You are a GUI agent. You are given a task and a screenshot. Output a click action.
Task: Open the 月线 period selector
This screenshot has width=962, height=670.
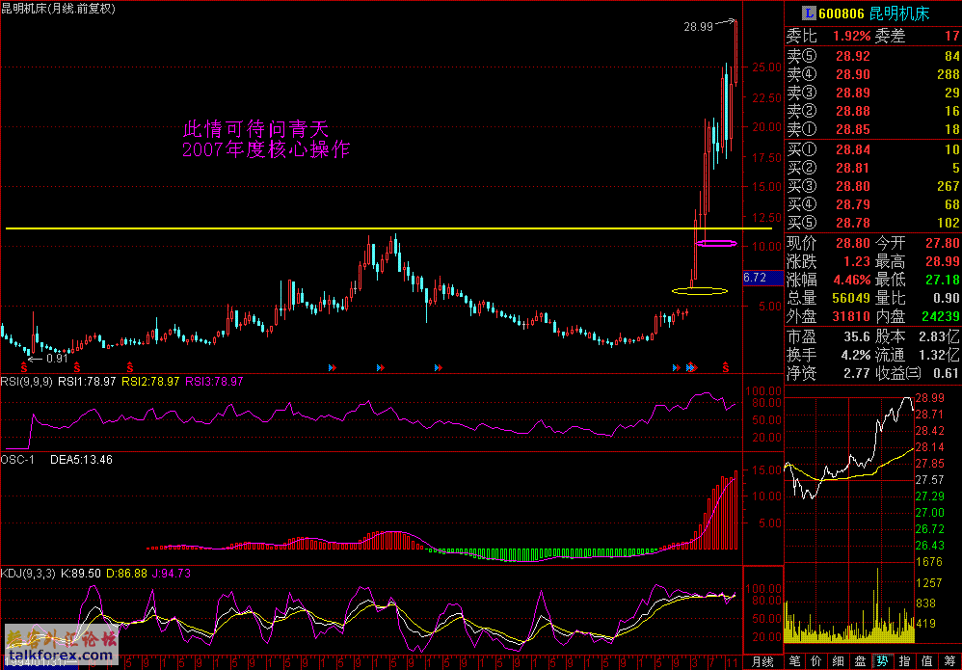tap(763, 661)
